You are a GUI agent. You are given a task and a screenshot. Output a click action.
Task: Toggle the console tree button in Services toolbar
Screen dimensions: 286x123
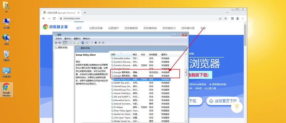65,43
